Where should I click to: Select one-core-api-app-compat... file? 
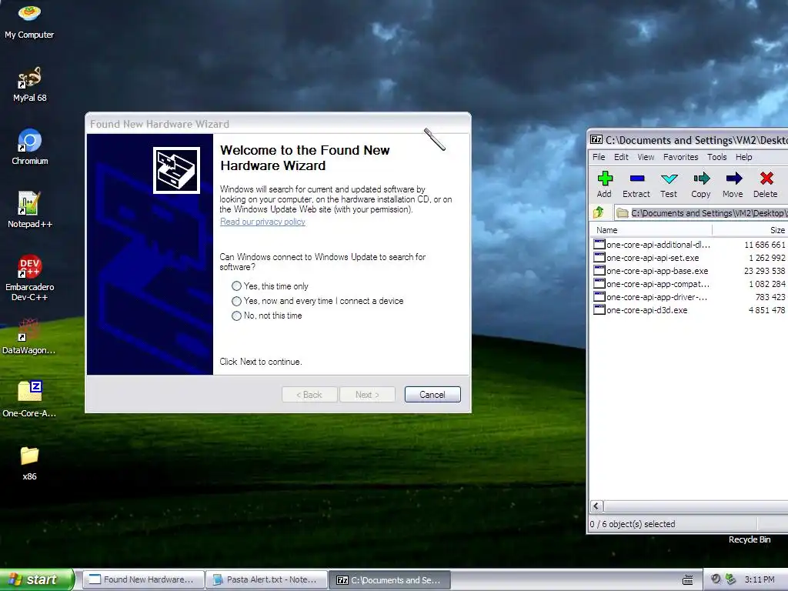[653, 284]
